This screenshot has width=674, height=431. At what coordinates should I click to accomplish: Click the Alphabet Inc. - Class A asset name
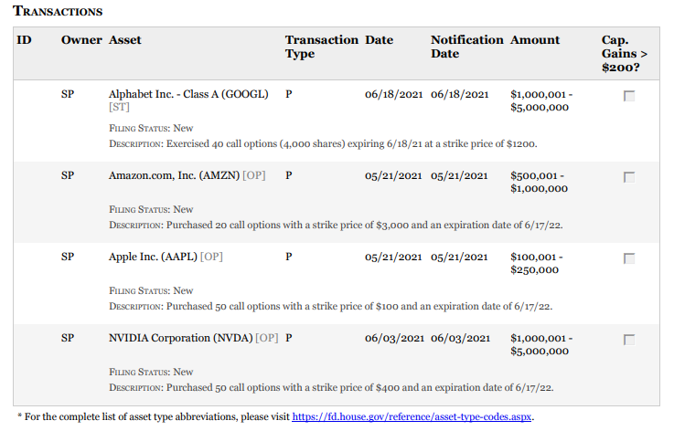[188, 94]
